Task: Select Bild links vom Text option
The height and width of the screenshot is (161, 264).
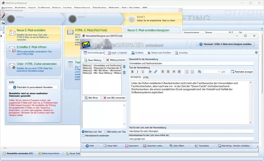Action: pos(83,132)
